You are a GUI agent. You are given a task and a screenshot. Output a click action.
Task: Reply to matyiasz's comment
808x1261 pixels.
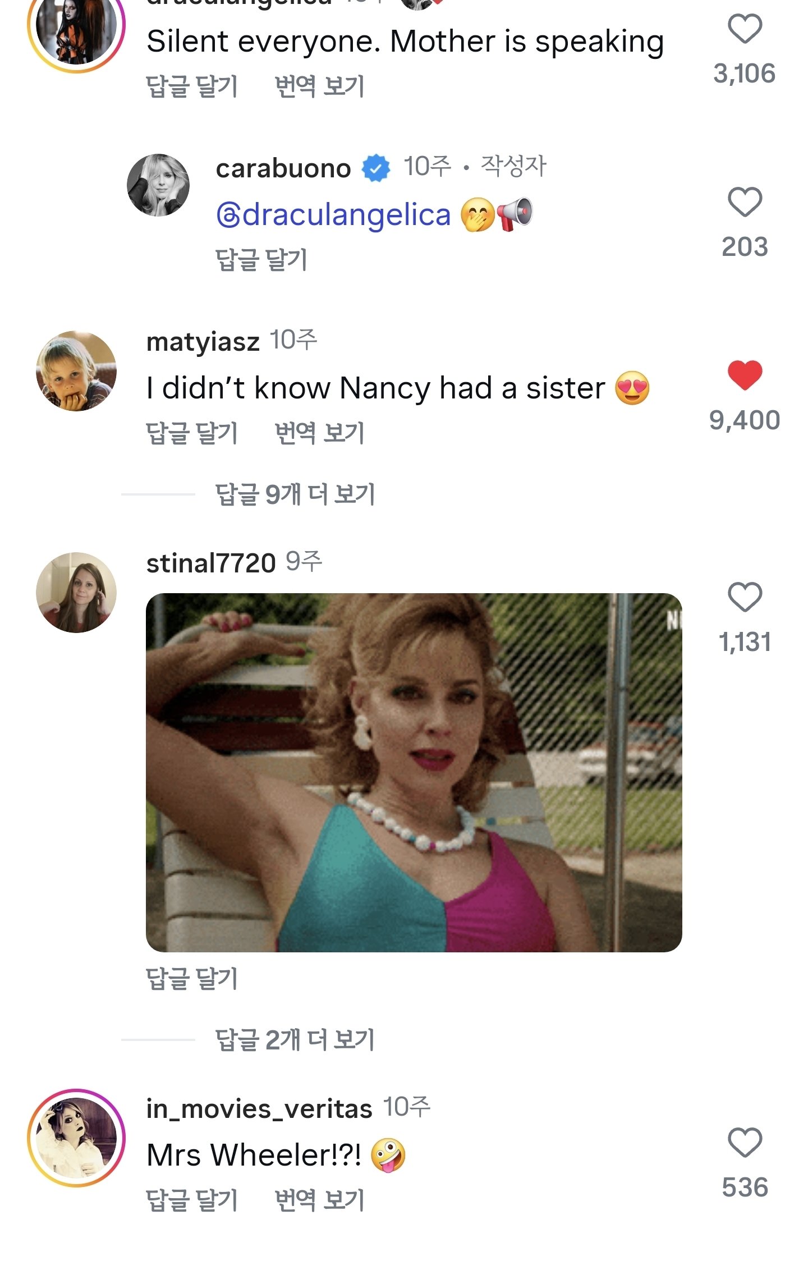click(192, 433)
